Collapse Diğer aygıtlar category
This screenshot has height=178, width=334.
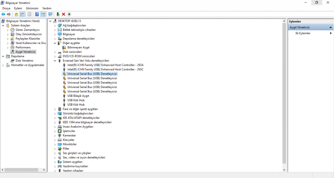55,43
